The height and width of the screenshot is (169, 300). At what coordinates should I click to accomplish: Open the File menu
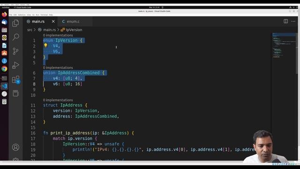pos(11,15)
